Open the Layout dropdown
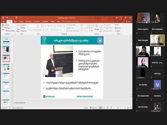This screenshot has height=125, width=167. (24, 25)
